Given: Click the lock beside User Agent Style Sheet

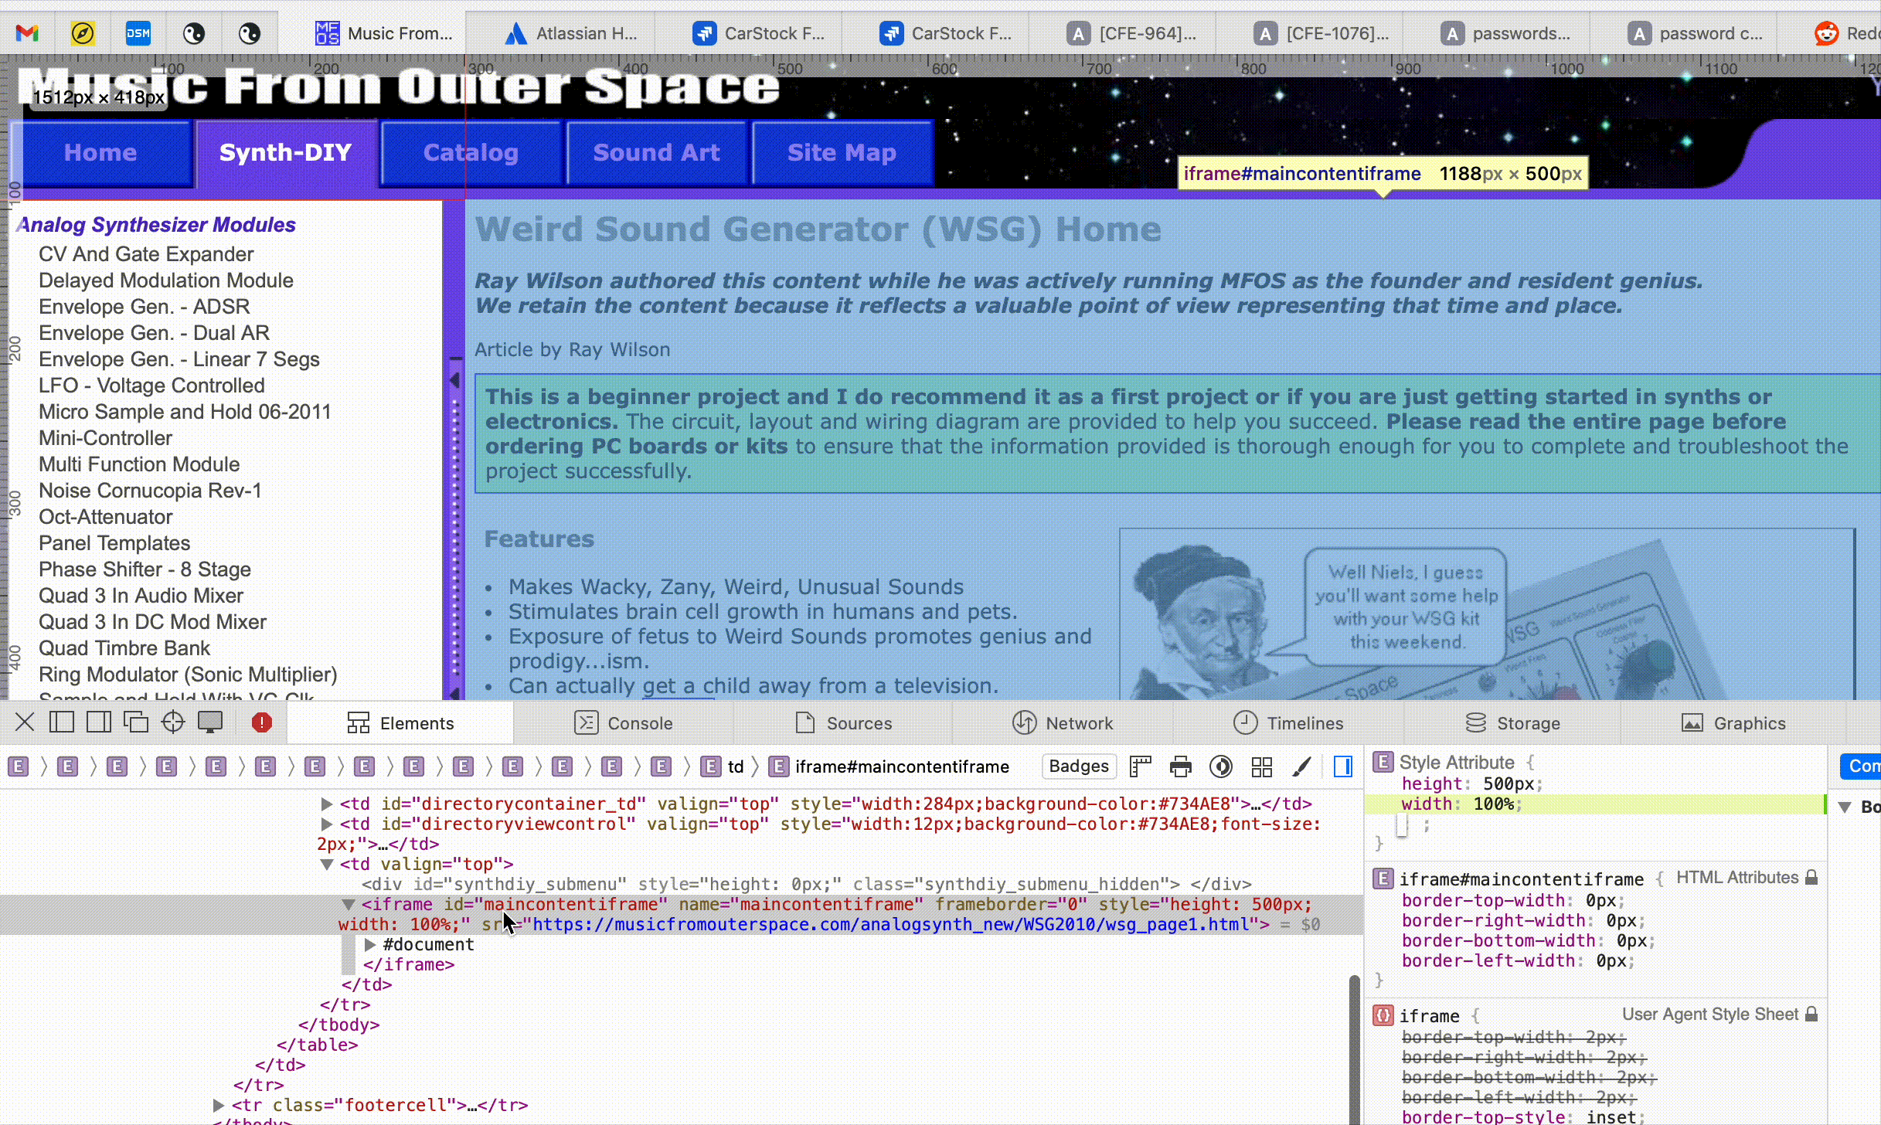Looking at the screenshot, I should pos(1811,1015).
